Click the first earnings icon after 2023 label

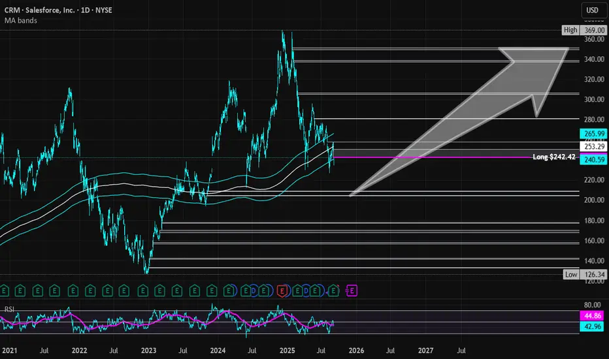coord(159,290)
